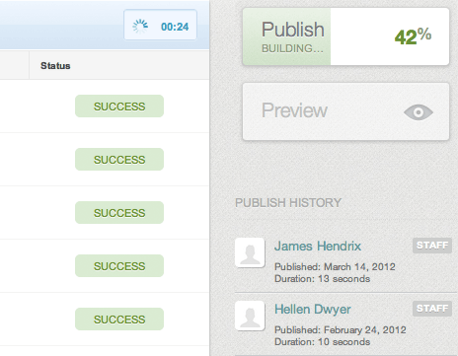This screenshot has height=356, width=458.
Task: Click the STAFF badge beside James Hendrix
Action: [x=432, y=246]
